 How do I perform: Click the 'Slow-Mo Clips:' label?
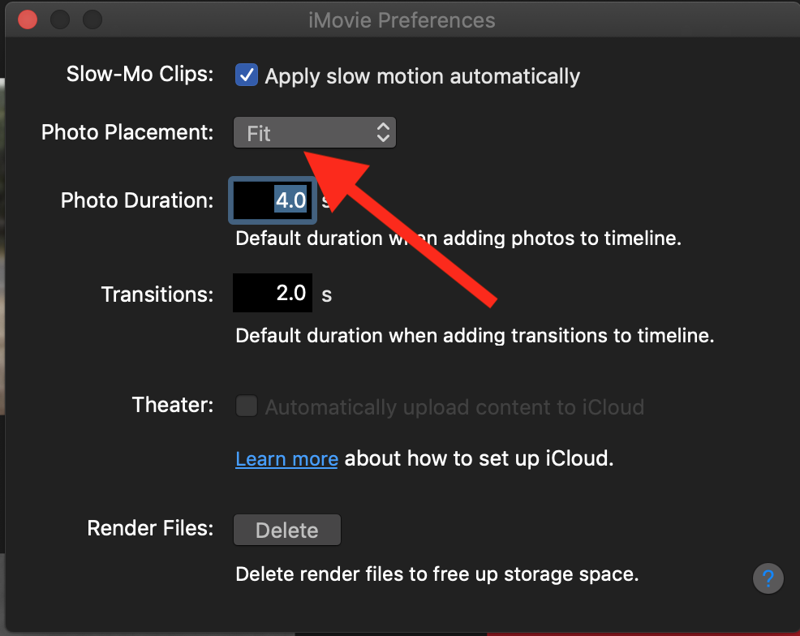(140, 74)
